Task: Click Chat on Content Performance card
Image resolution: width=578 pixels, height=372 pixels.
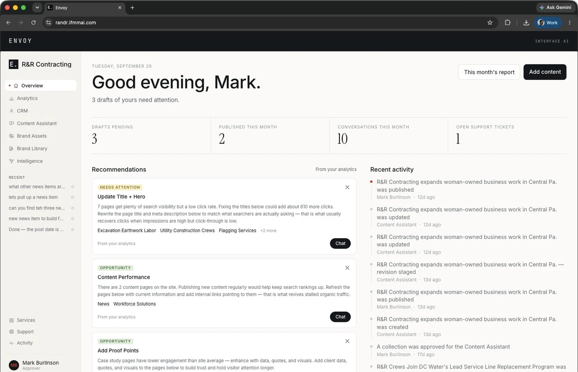Action: 340,317
